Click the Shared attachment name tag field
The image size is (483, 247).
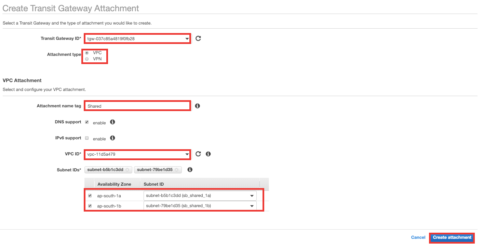tap(137, 106)
